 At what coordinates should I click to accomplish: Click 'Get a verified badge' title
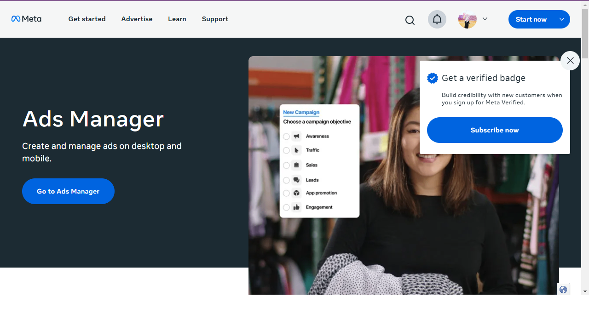point(484,78)
